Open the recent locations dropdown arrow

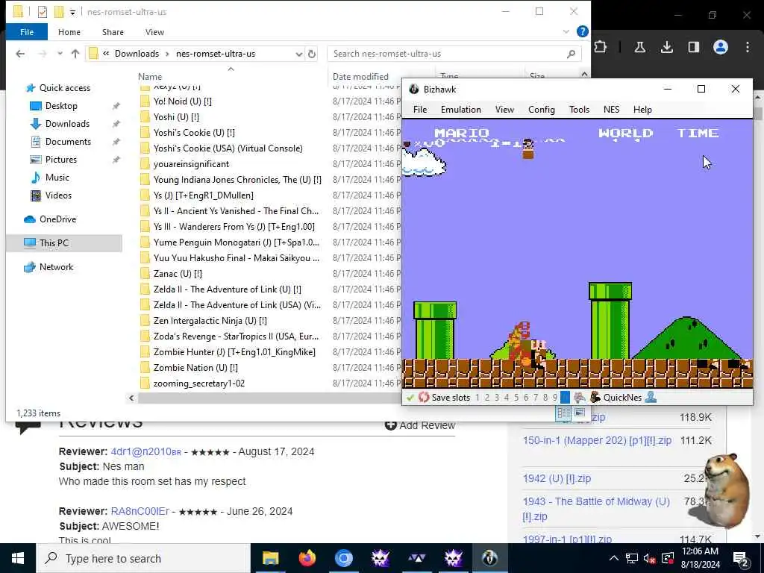[x=60, y=54]
